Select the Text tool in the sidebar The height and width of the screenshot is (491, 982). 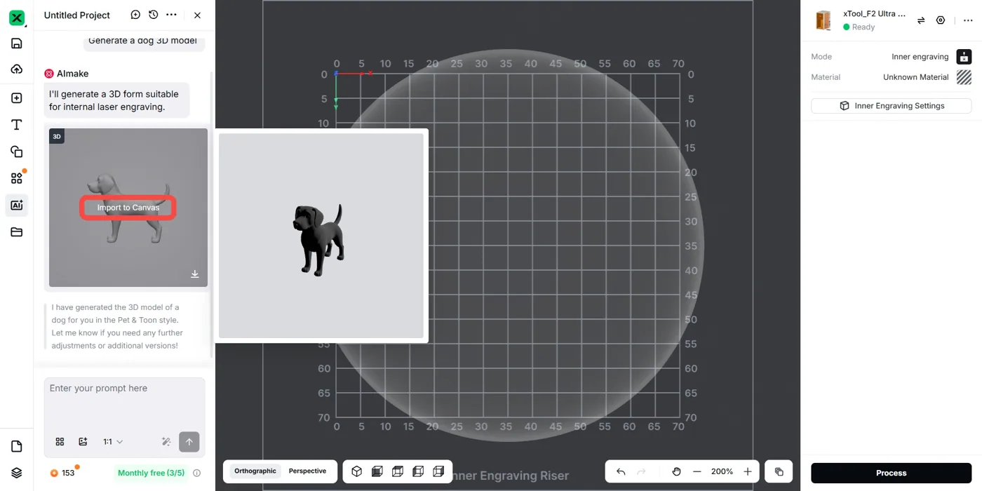[17, 125]
